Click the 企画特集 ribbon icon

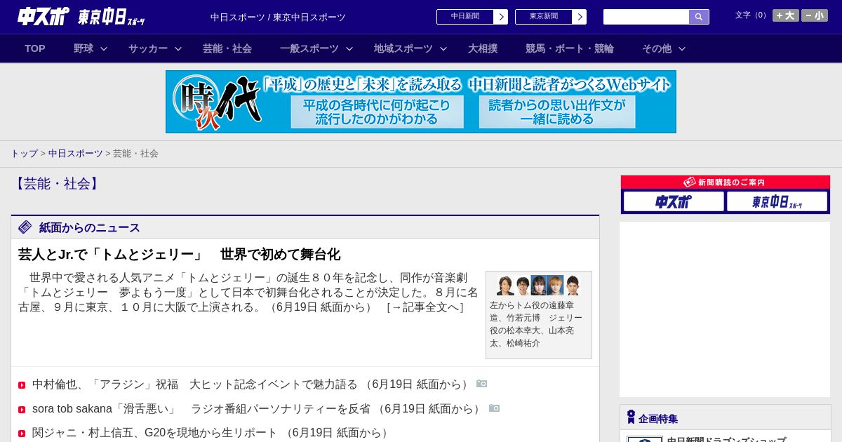pyautogui.click(x=631, y=417)
